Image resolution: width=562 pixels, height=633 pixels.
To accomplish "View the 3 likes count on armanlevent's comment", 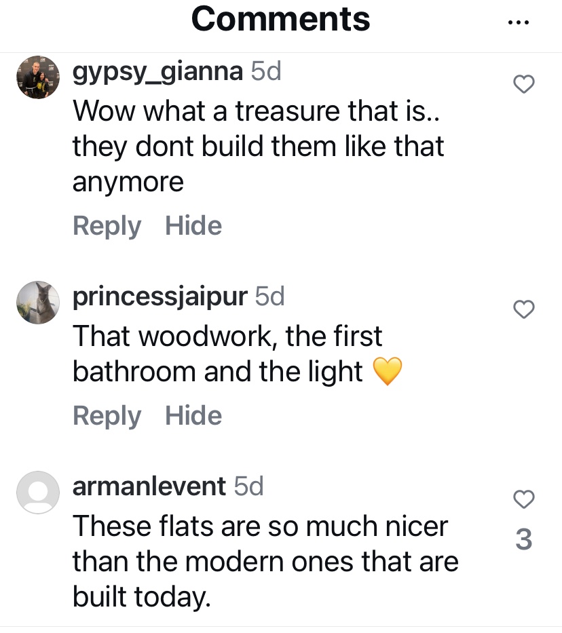I will [523, 540].
